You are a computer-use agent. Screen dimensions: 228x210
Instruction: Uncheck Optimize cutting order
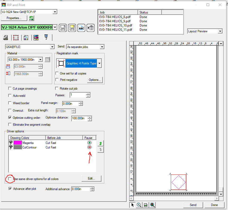click(x=10, y=117)
